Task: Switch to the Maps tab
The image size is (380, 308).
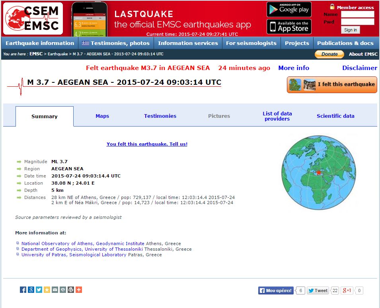Action: [102, 116]
